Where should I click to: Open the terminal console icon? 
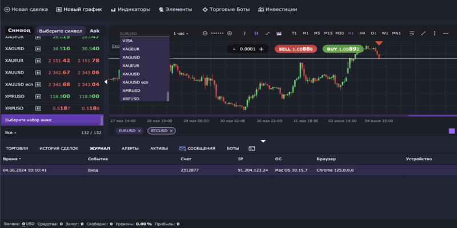pos(252,149)
